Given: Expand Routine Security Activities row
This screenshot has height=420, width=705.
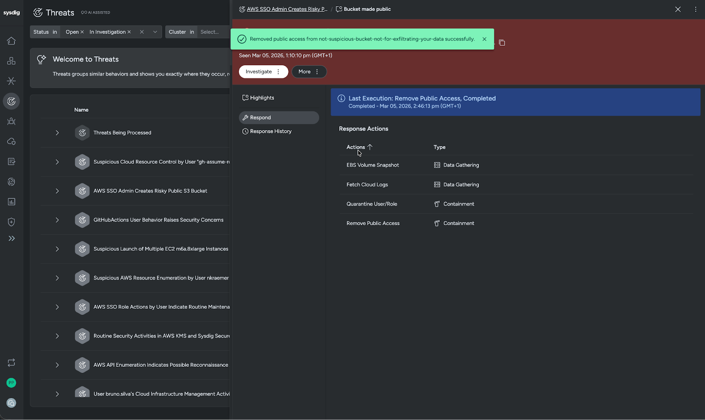Looking at the screenshot, I should tap(57, 336).
